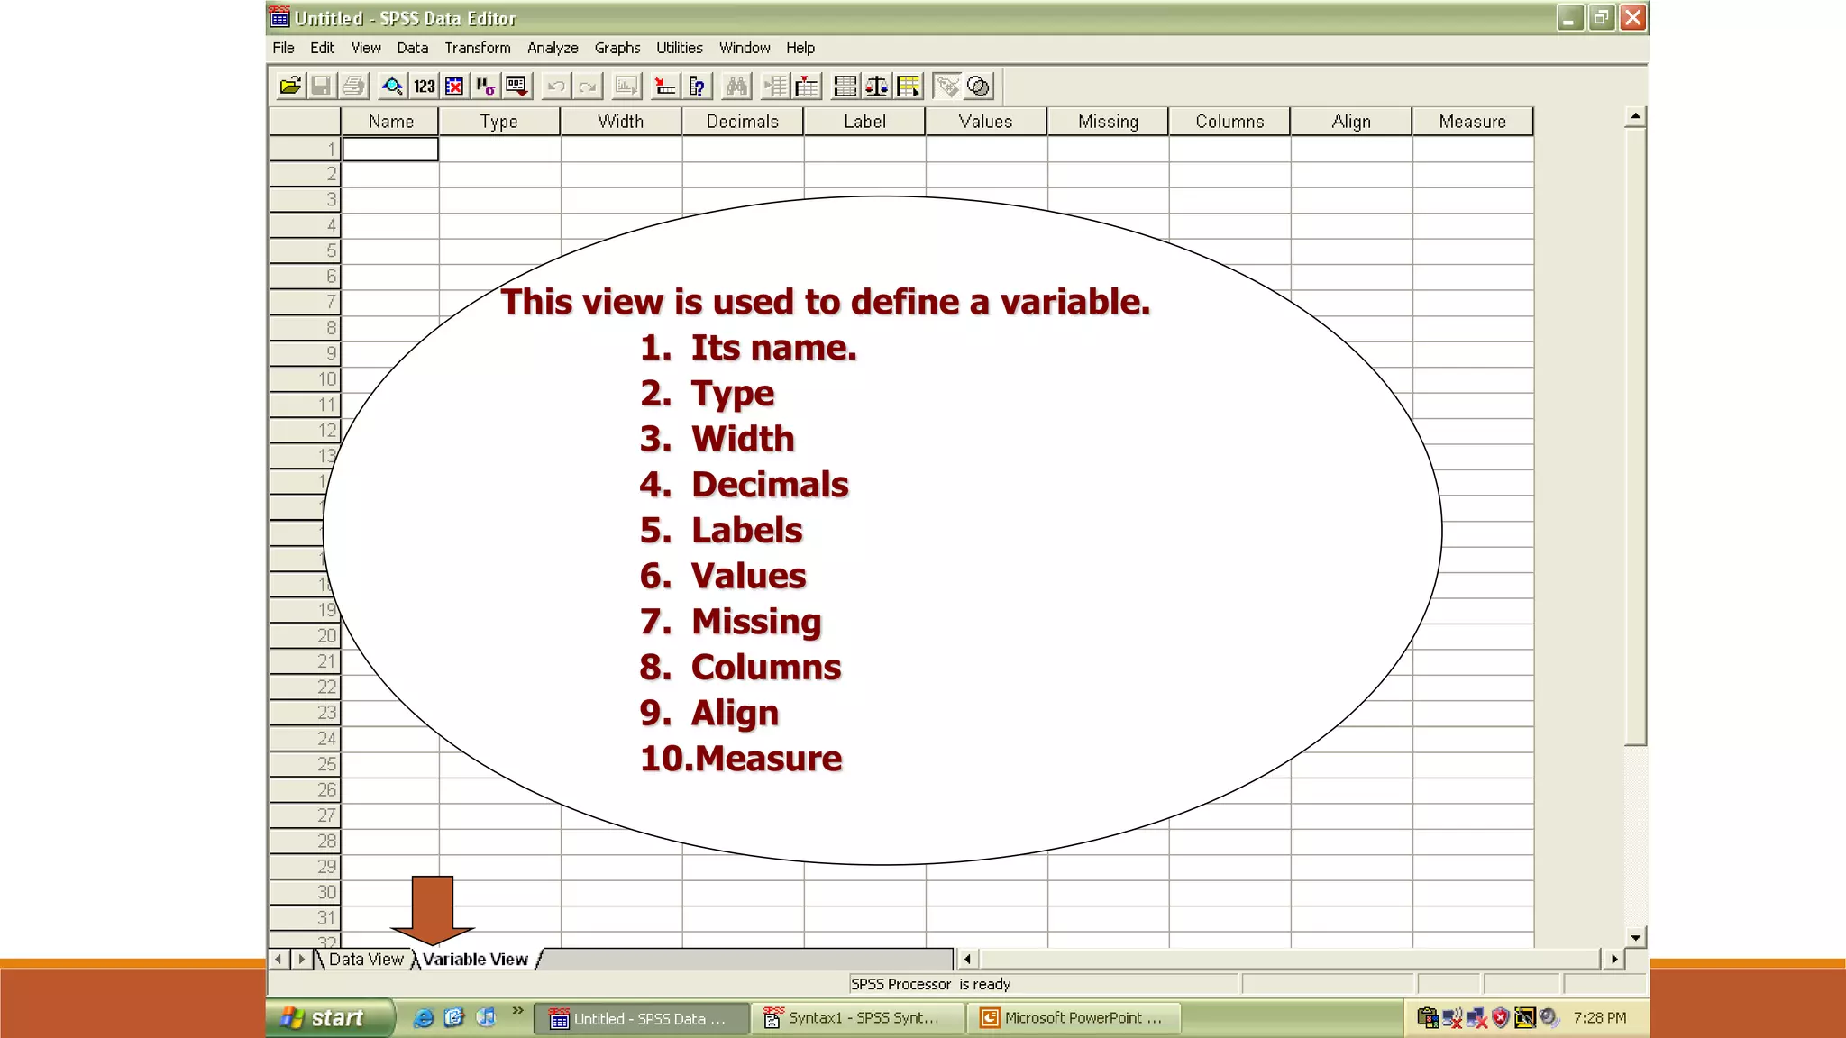Click the Columns column header

(1229, 122)
